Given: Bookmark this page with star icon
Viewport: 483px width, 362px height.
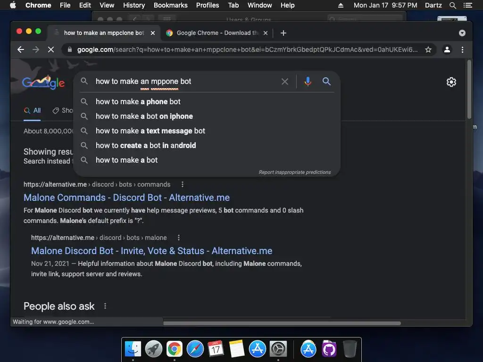Looking at the screenshot, I should click(428, 49).
